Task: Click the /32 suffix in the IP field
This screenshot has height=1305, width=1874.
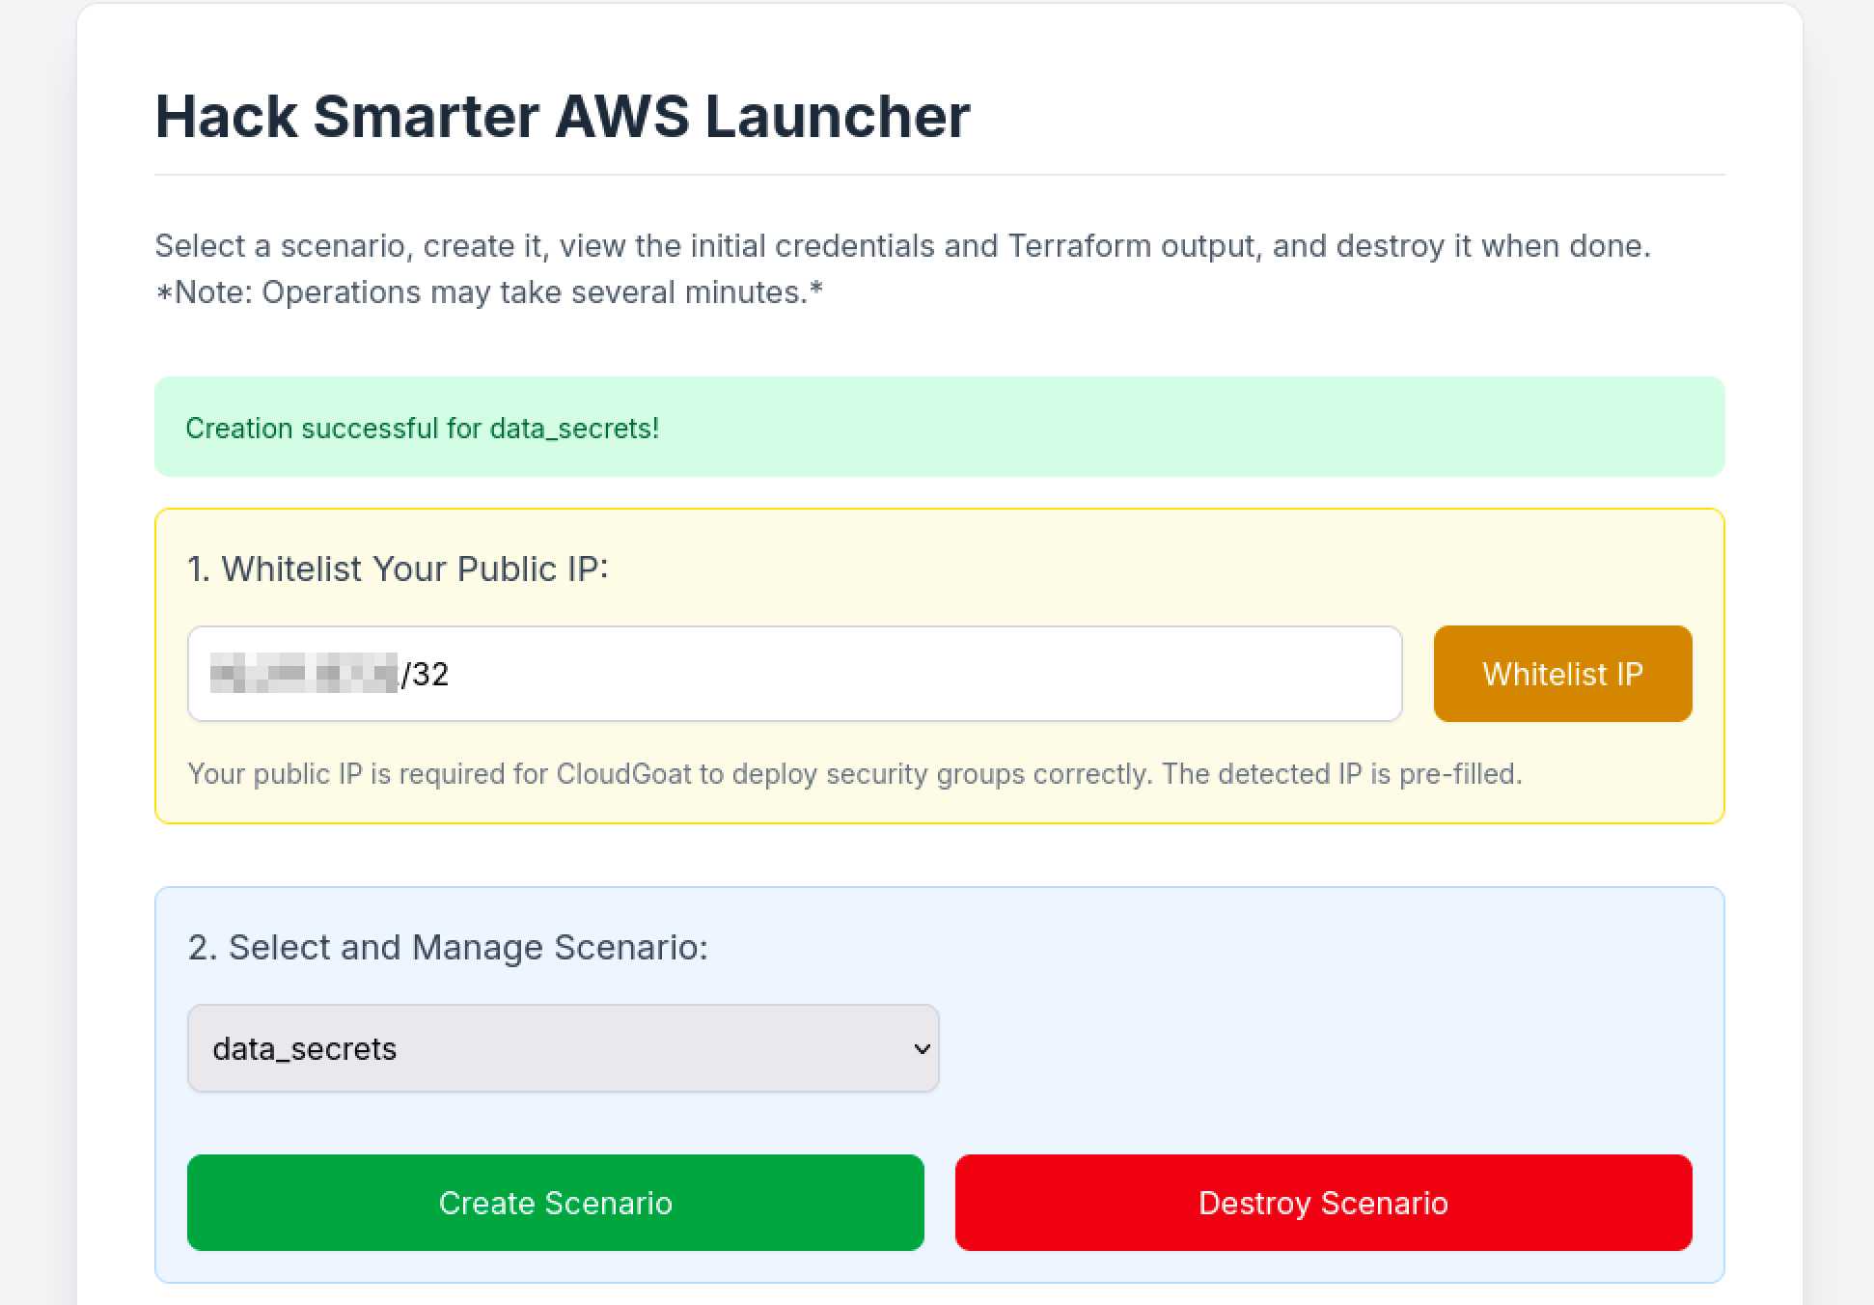Action: pos(426,674)
